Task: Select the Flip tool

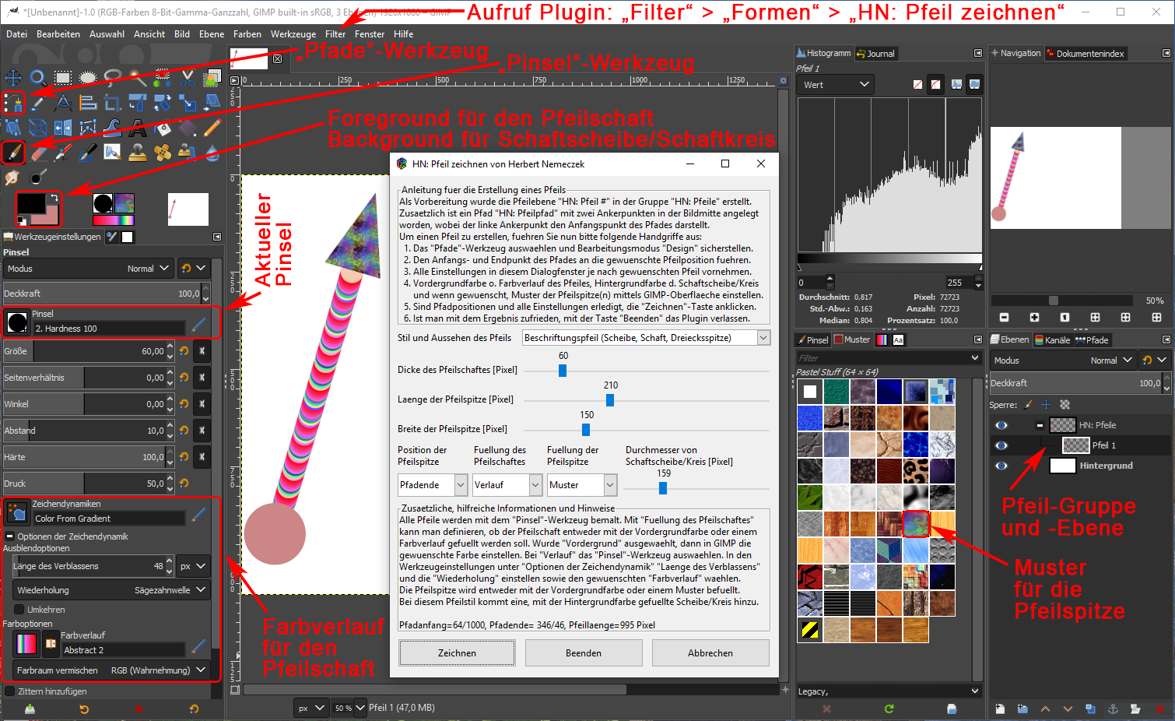Action: click(x=63, y=128)
